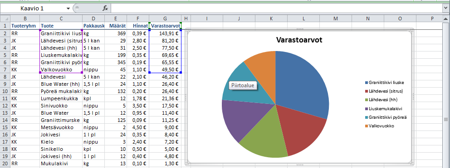Click the chart title Varastoarvot
This screenshot has width=450, height=168.
[x=299, y=40]
